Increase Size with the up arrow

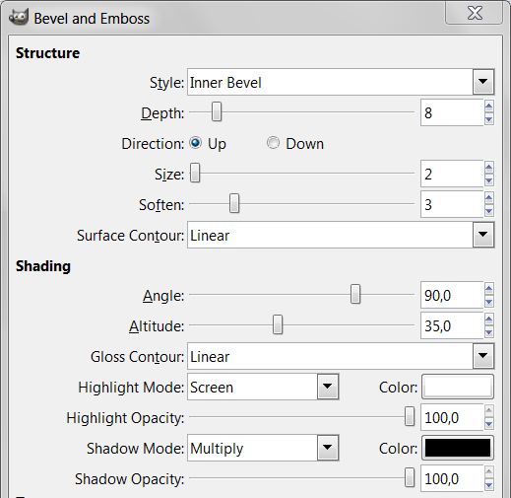[489, 168]
